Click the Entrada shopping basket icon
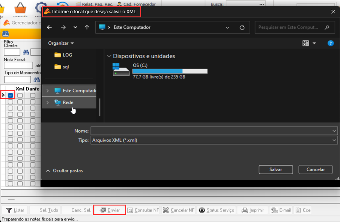 coord(20,8)
